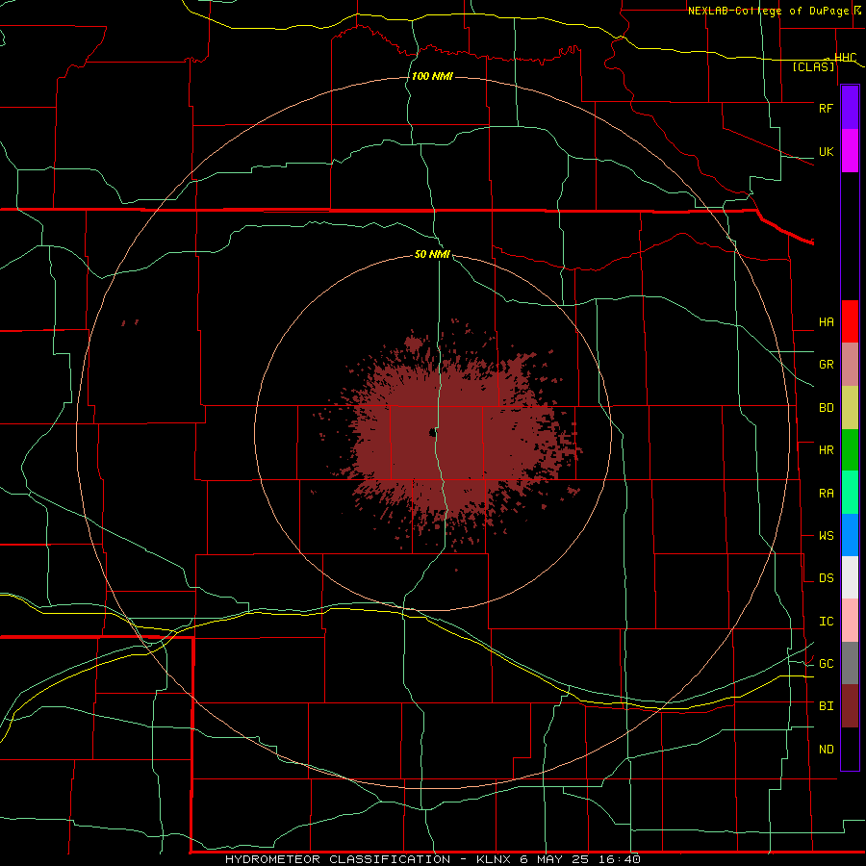This screenshot has height=866, width=866.
Task: Click the "50 NMI" range ring label
Action: pyautogui.click(x=432, y=254)
